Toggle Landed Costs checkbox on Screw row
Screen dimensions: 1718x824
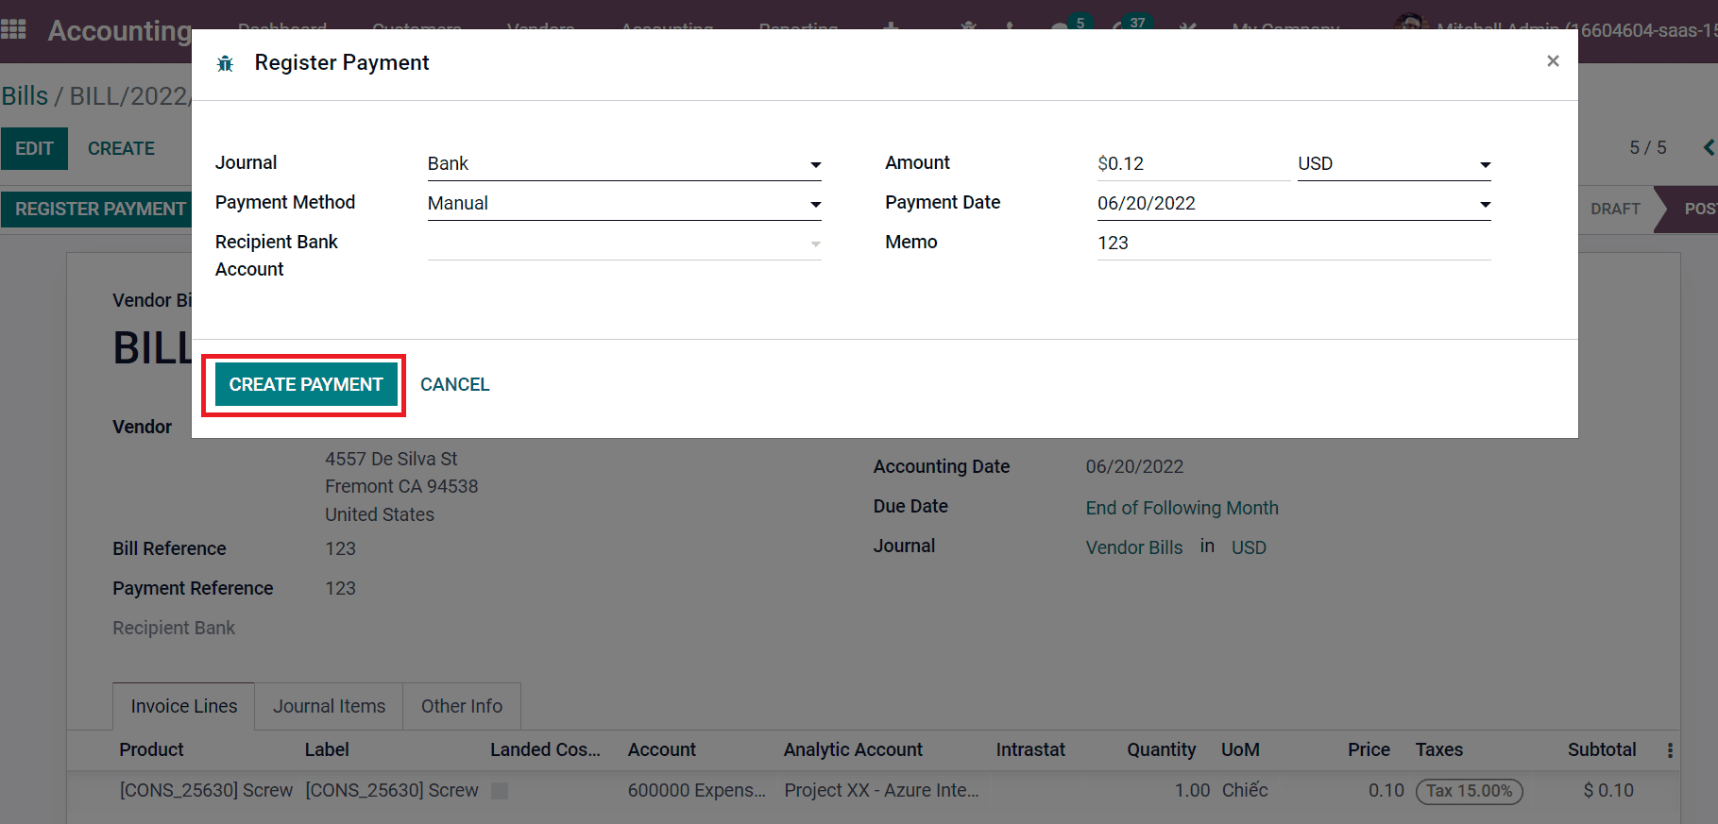[501, 791]
